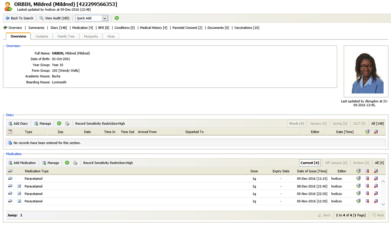The width and height of the screenshot is (391, 225).
Task: Click edit icon in Diary header row
Action: pyautogui.click(x=367, y=132)
